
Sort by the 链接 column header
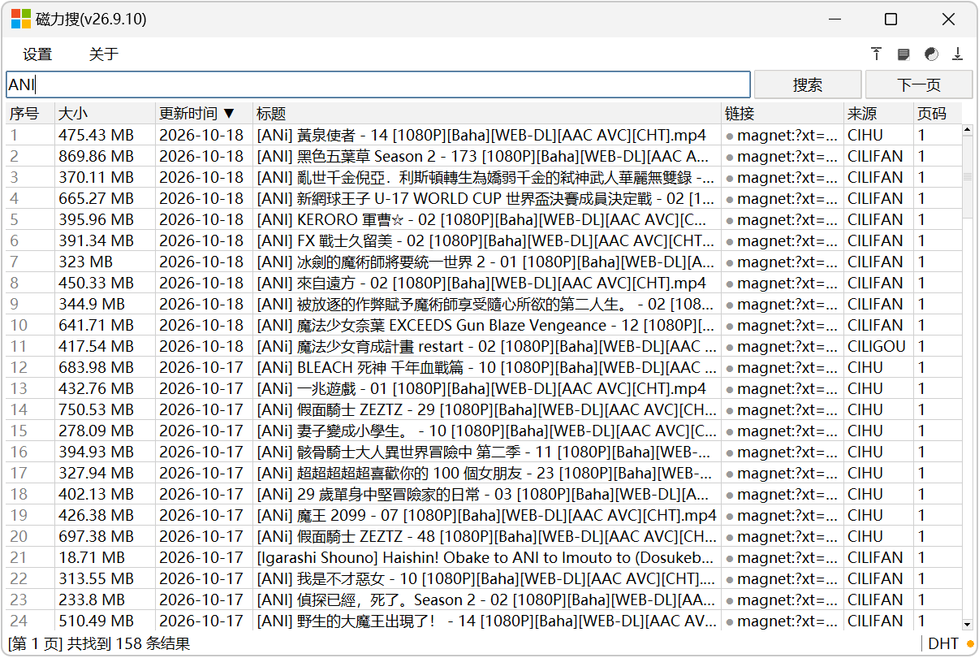point(783,114)
